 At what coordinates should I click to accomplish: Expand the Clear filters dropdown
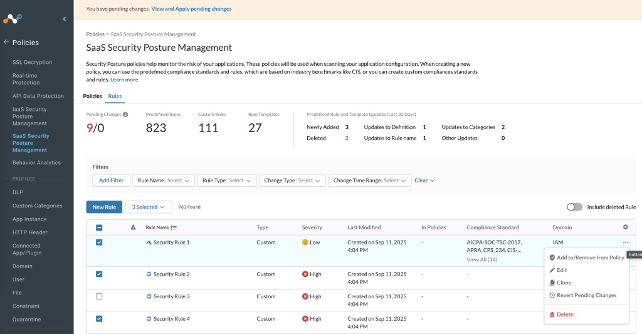(424, 180)
